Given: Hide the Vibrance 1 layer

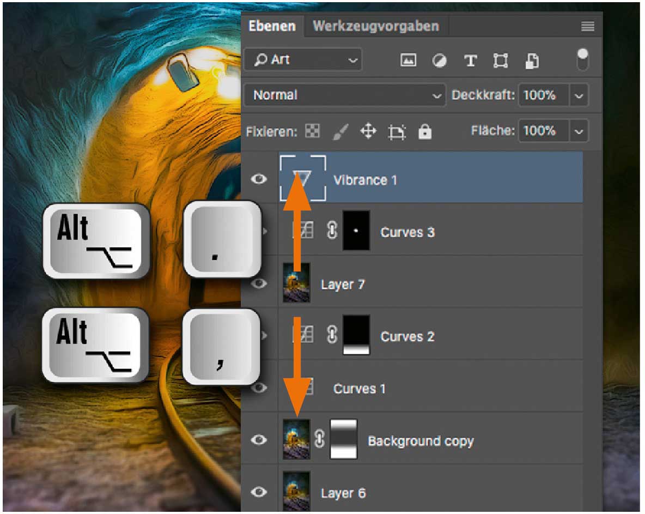Looking at the screenshot, I should [x=259, y=179].
